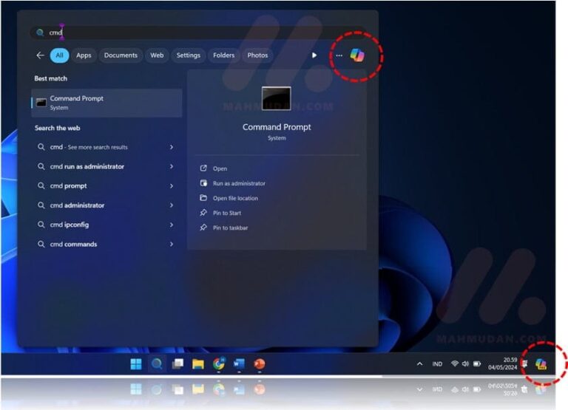
Task: Expand chevron beside 'cmd ipconfig'
Action: (172, 225)
